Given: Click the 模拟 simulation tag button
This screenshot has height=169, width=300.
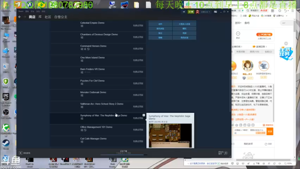Looking at the screenshot, I should pos(184,29).
